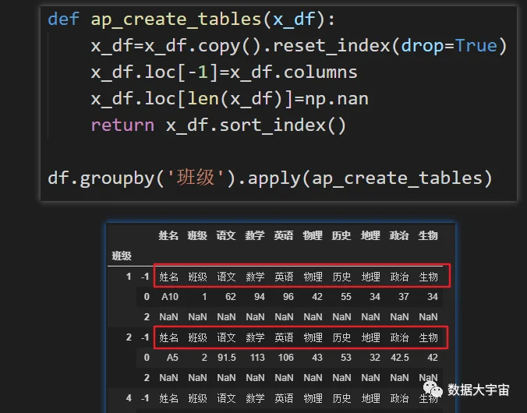
Task: Click first NaN in group 2's row 2
Action: coord(168,378)
